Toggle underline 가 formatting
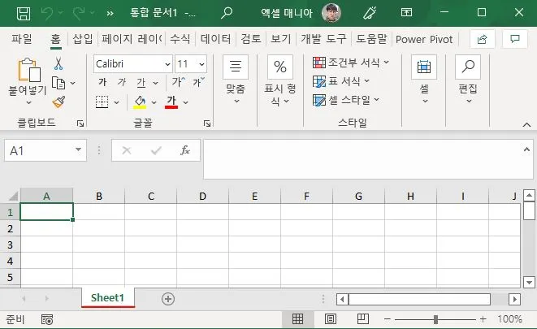 click(141, 83)
